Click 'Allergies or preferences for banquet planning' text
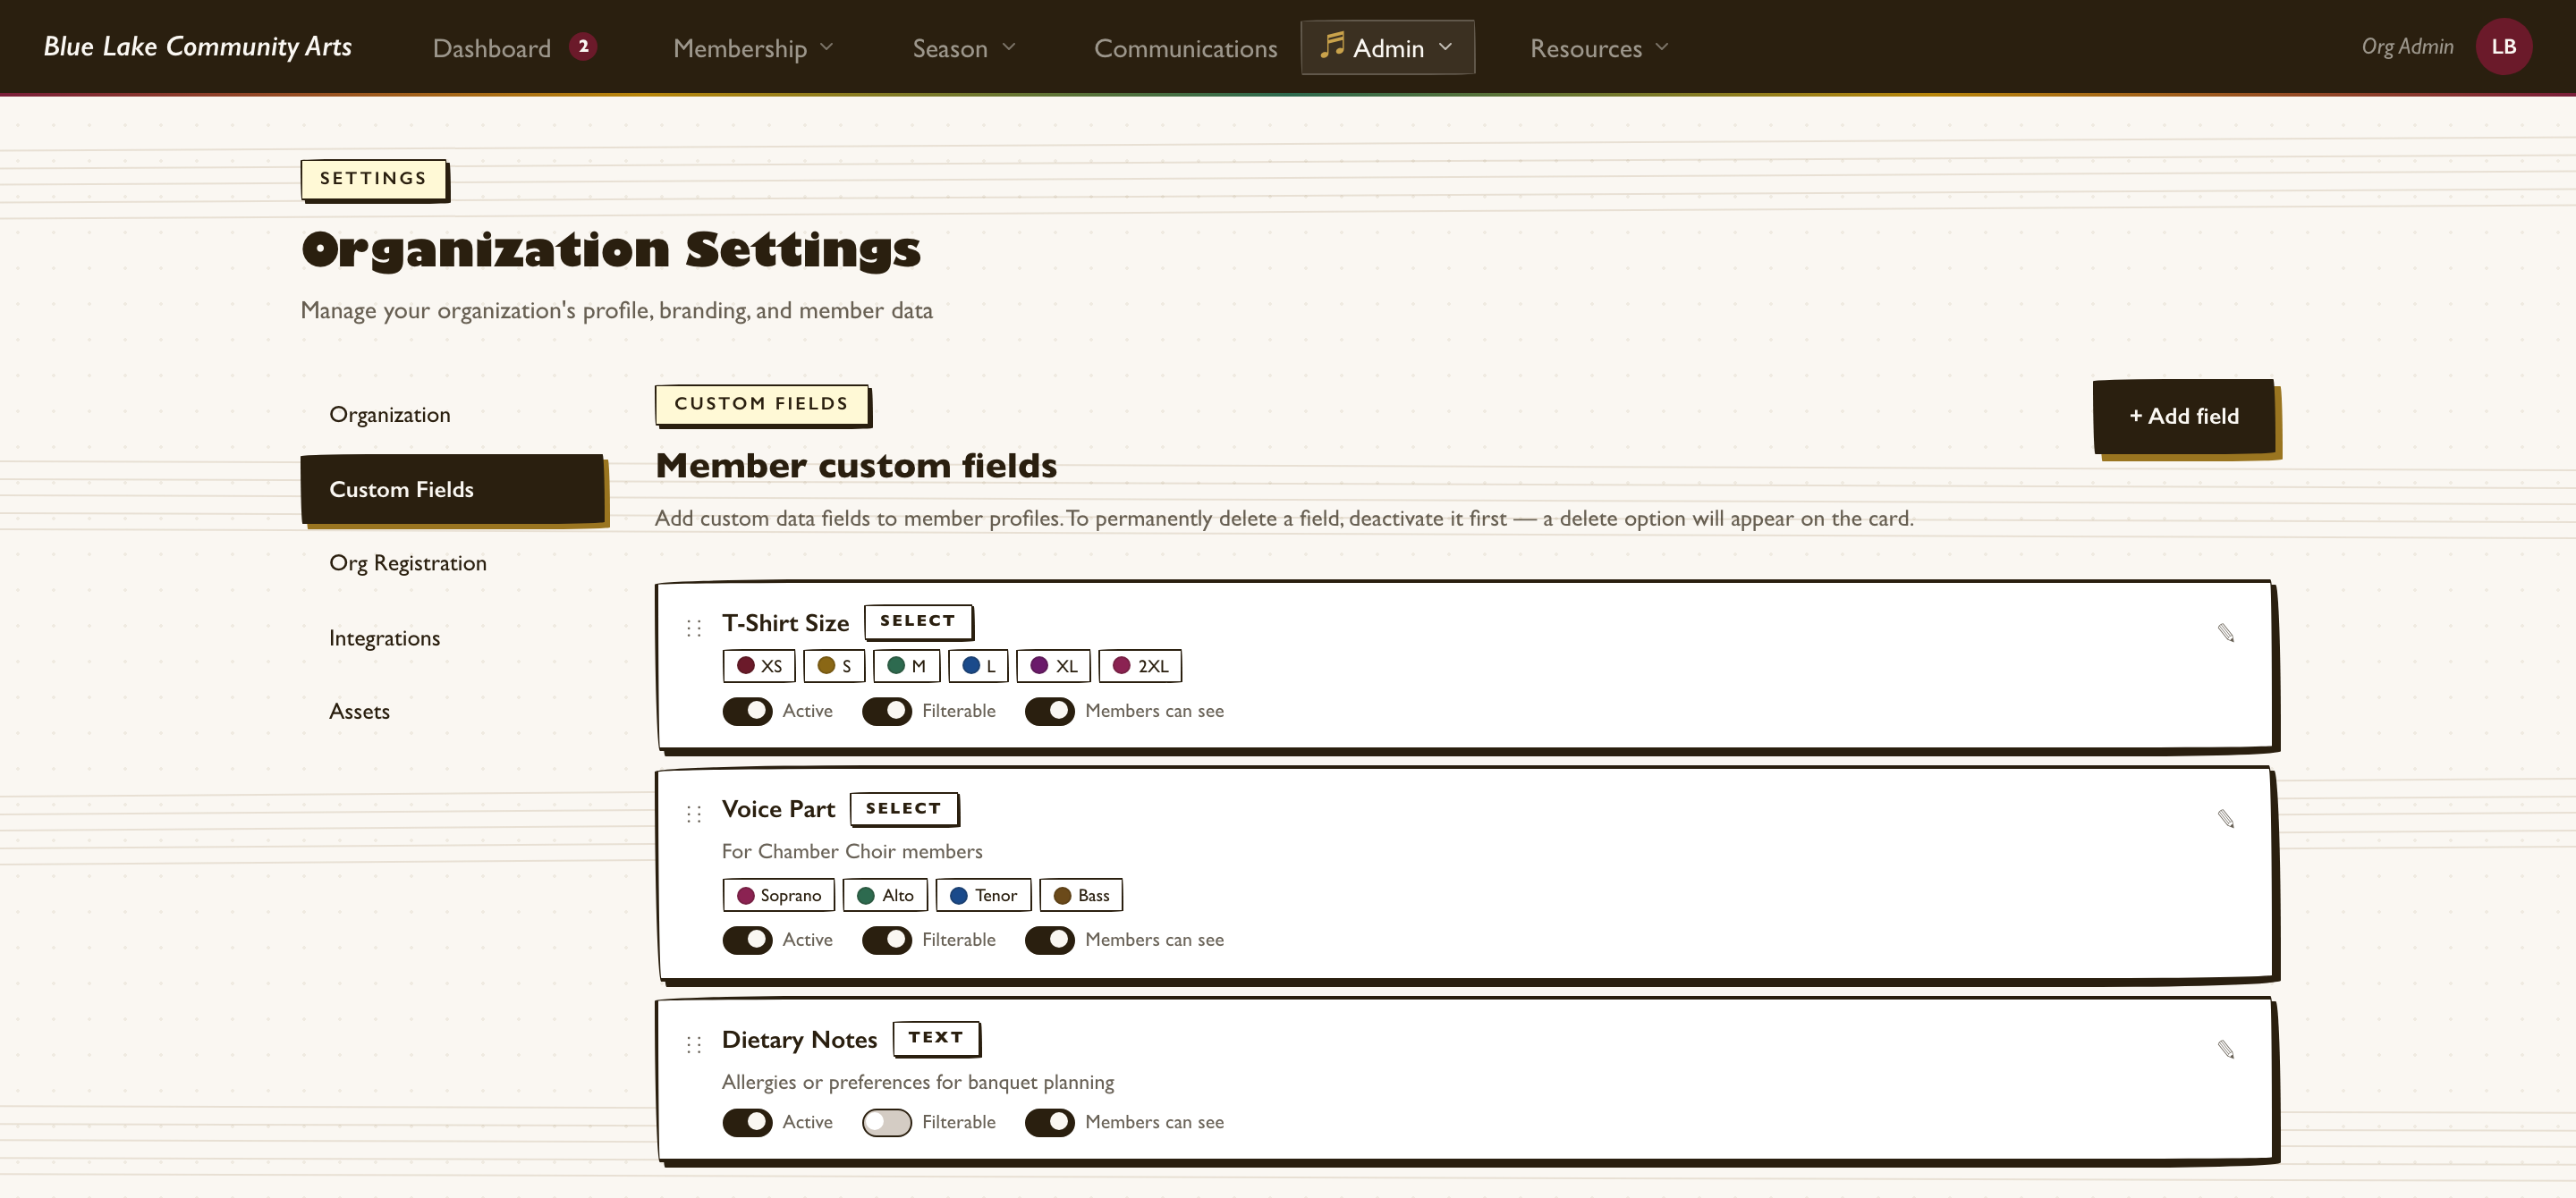2576x1198 pixels. pyautogui.click(x=918, y=1082)
